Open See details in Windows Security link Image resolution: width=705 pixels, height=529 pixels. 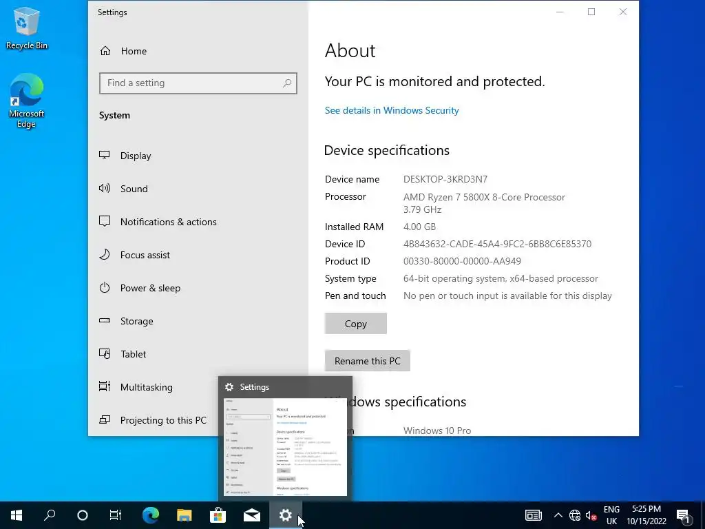(392, 110)
